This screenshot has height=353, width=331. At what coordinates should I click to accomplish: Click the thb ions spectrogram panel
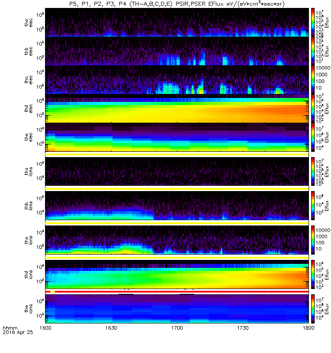coord(177,206)
